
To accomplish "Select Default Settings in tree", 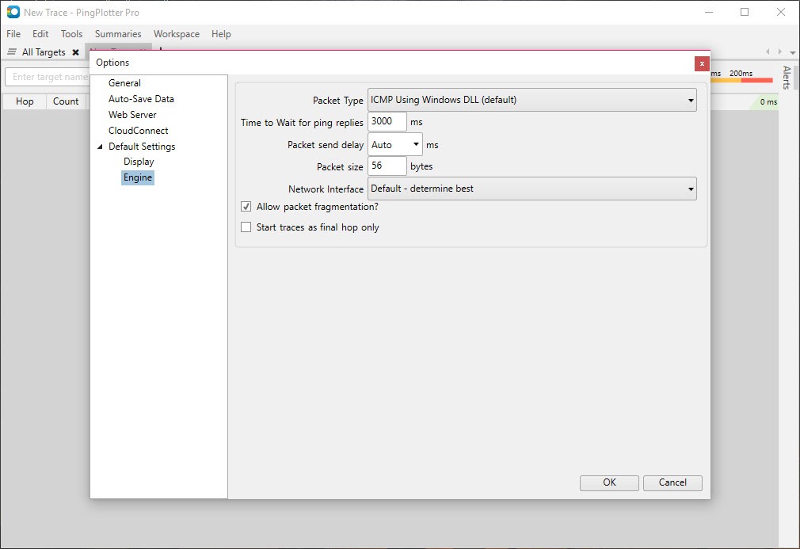I will point(142,147).
